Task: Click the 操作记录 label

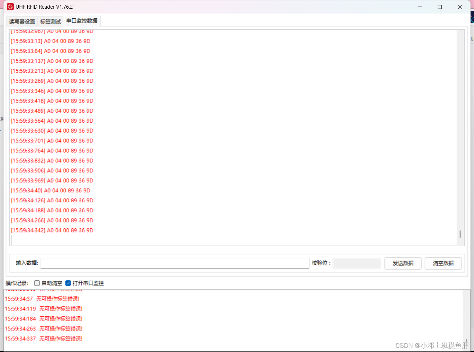Action: coord(17,283)
